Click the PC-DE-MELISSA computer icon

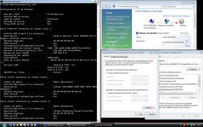coord(151,21)
